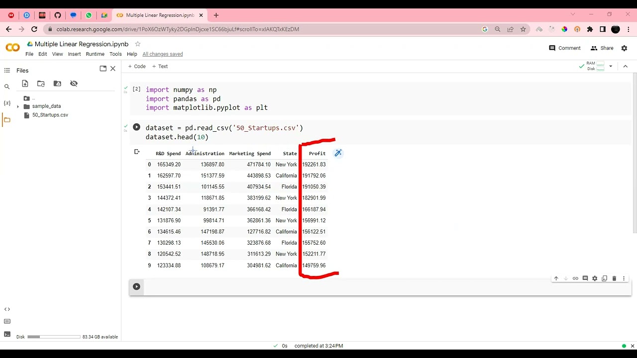Image resolution: width=637 pixels, height=358 pixels.
Task: Move cell up arrow in cell toolbar
Action: click(556, 278)
